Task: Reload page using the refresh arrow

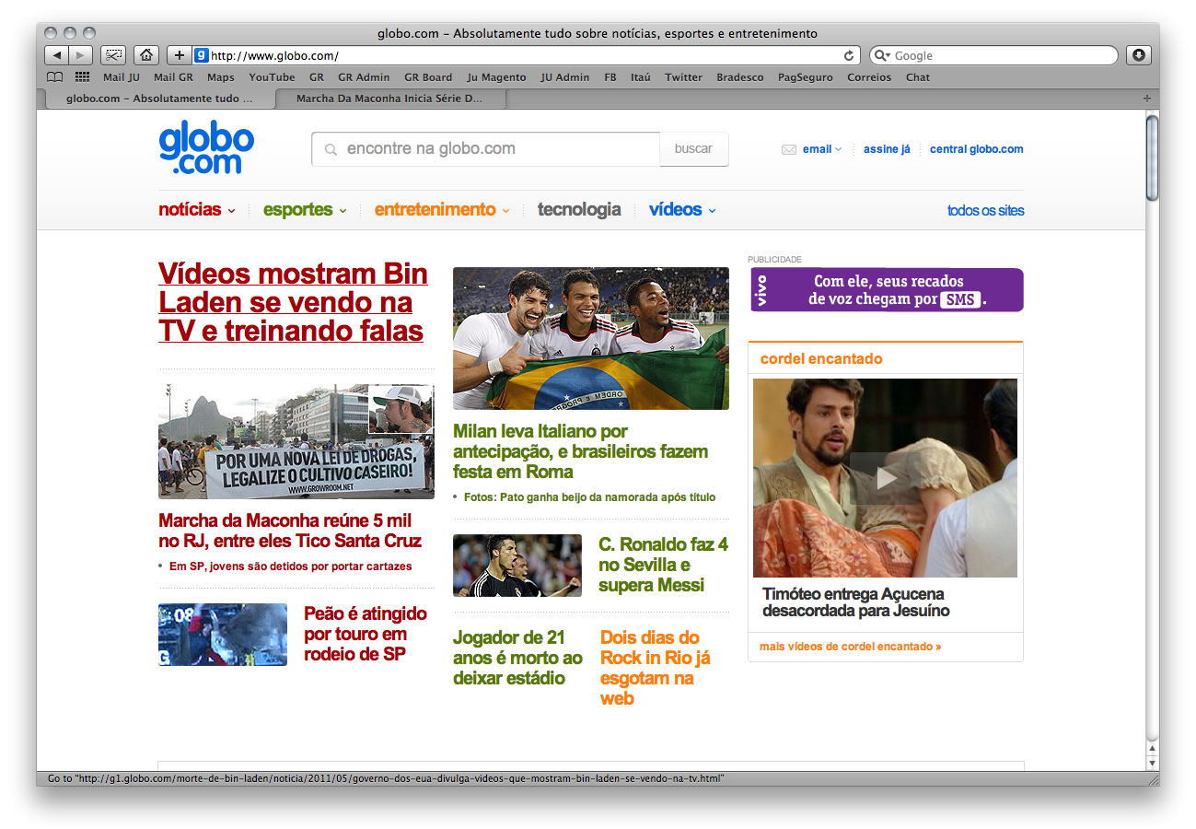Action: [850, 55]
